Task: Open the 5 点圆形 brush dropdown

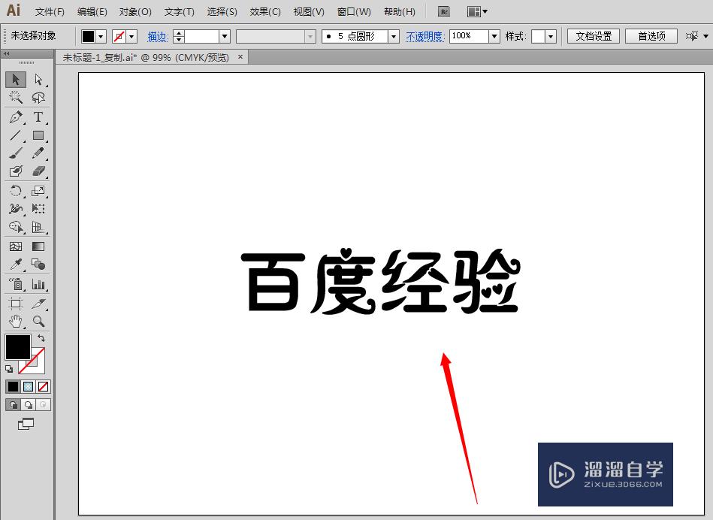Action: [x=394, y=36]
